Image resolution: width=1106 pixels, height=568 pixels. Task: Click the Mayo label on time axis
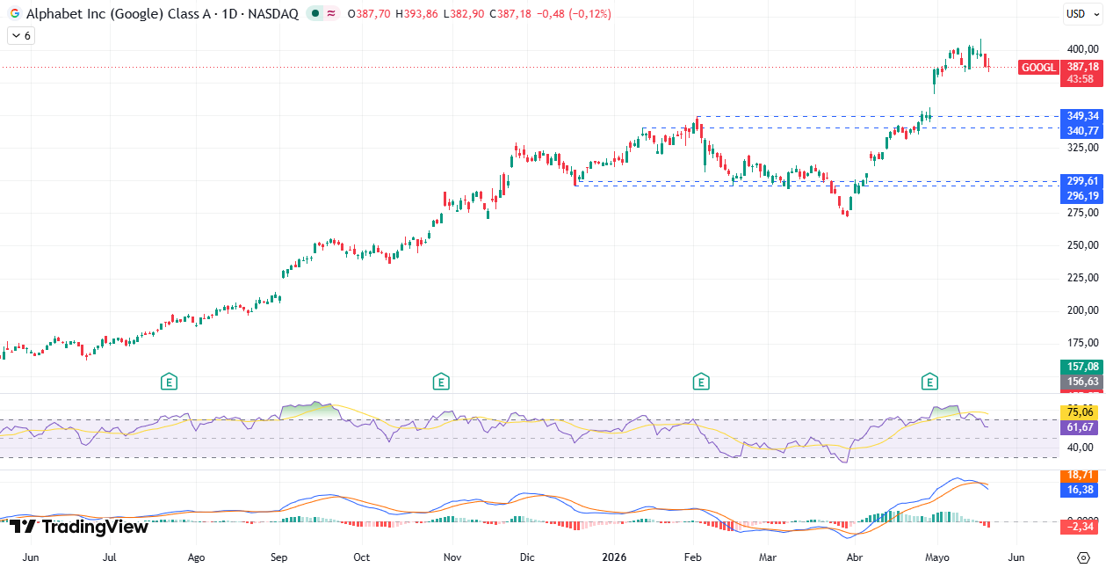pos(937,557)
